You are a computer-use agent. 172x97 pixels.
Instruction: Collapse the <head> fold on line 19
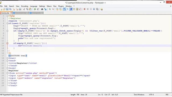coord(7,61)
